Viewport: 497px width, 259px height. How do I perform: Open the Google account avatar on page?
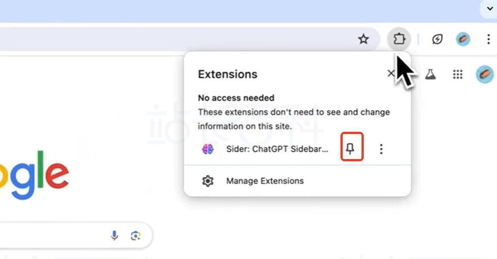[x=484, y=74]
